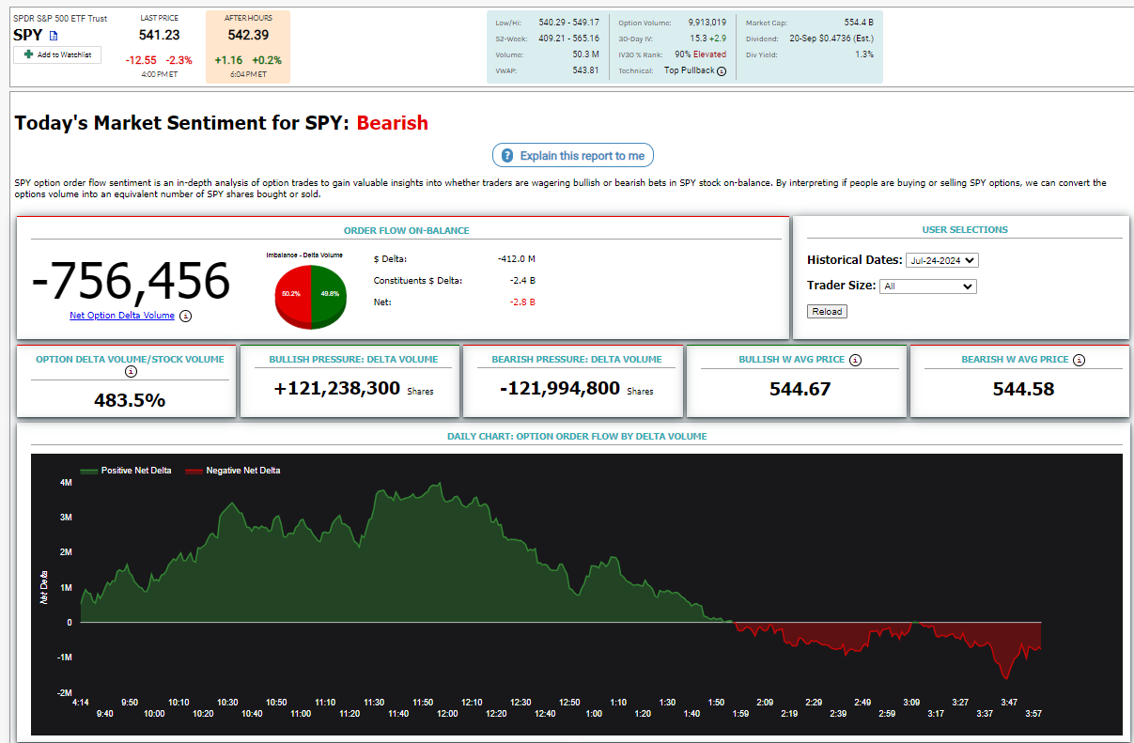1134x743 pixels.
Task: Click the Reload button
Action: (x=827, y=311)
